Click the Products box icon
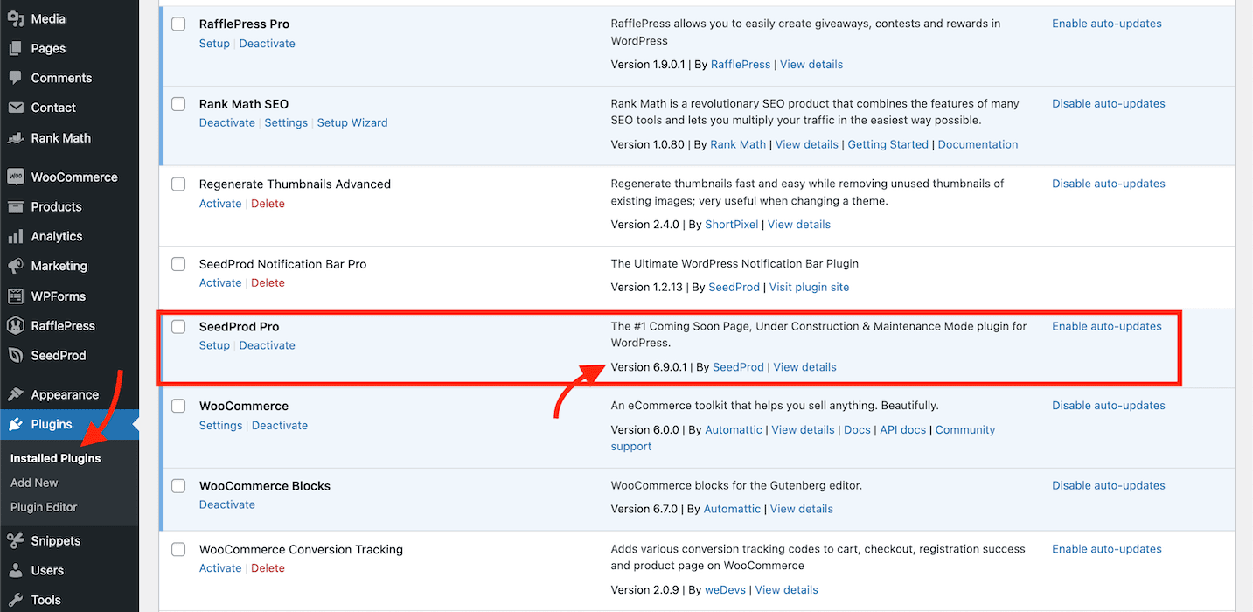 click(x=15, y=206)
